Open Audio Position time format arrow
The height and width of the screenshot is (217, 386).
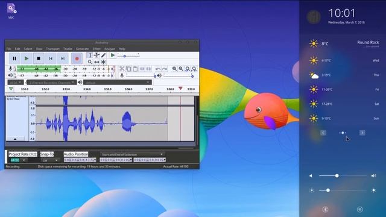pos(95,160)
